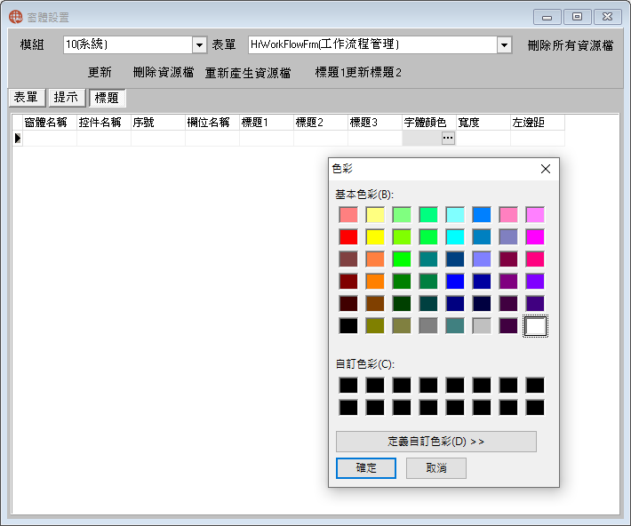
Task: Pick the white basic color swatch
Action: [x=535, y=326]
